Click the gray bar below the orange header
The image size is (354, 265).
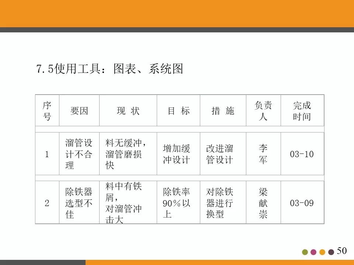(177, 29)
